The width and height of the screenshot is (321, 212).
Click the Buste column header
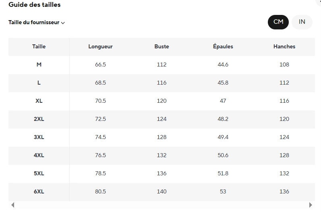[162, 46]
